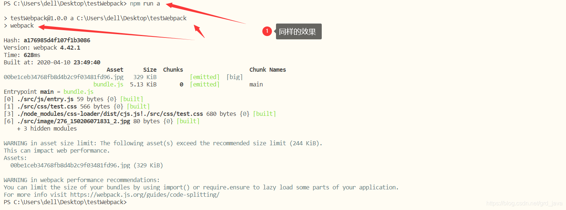Click the '+ 3 hidden modules' line
Viewport: 566px width, 210px height.
pos(47,129)
